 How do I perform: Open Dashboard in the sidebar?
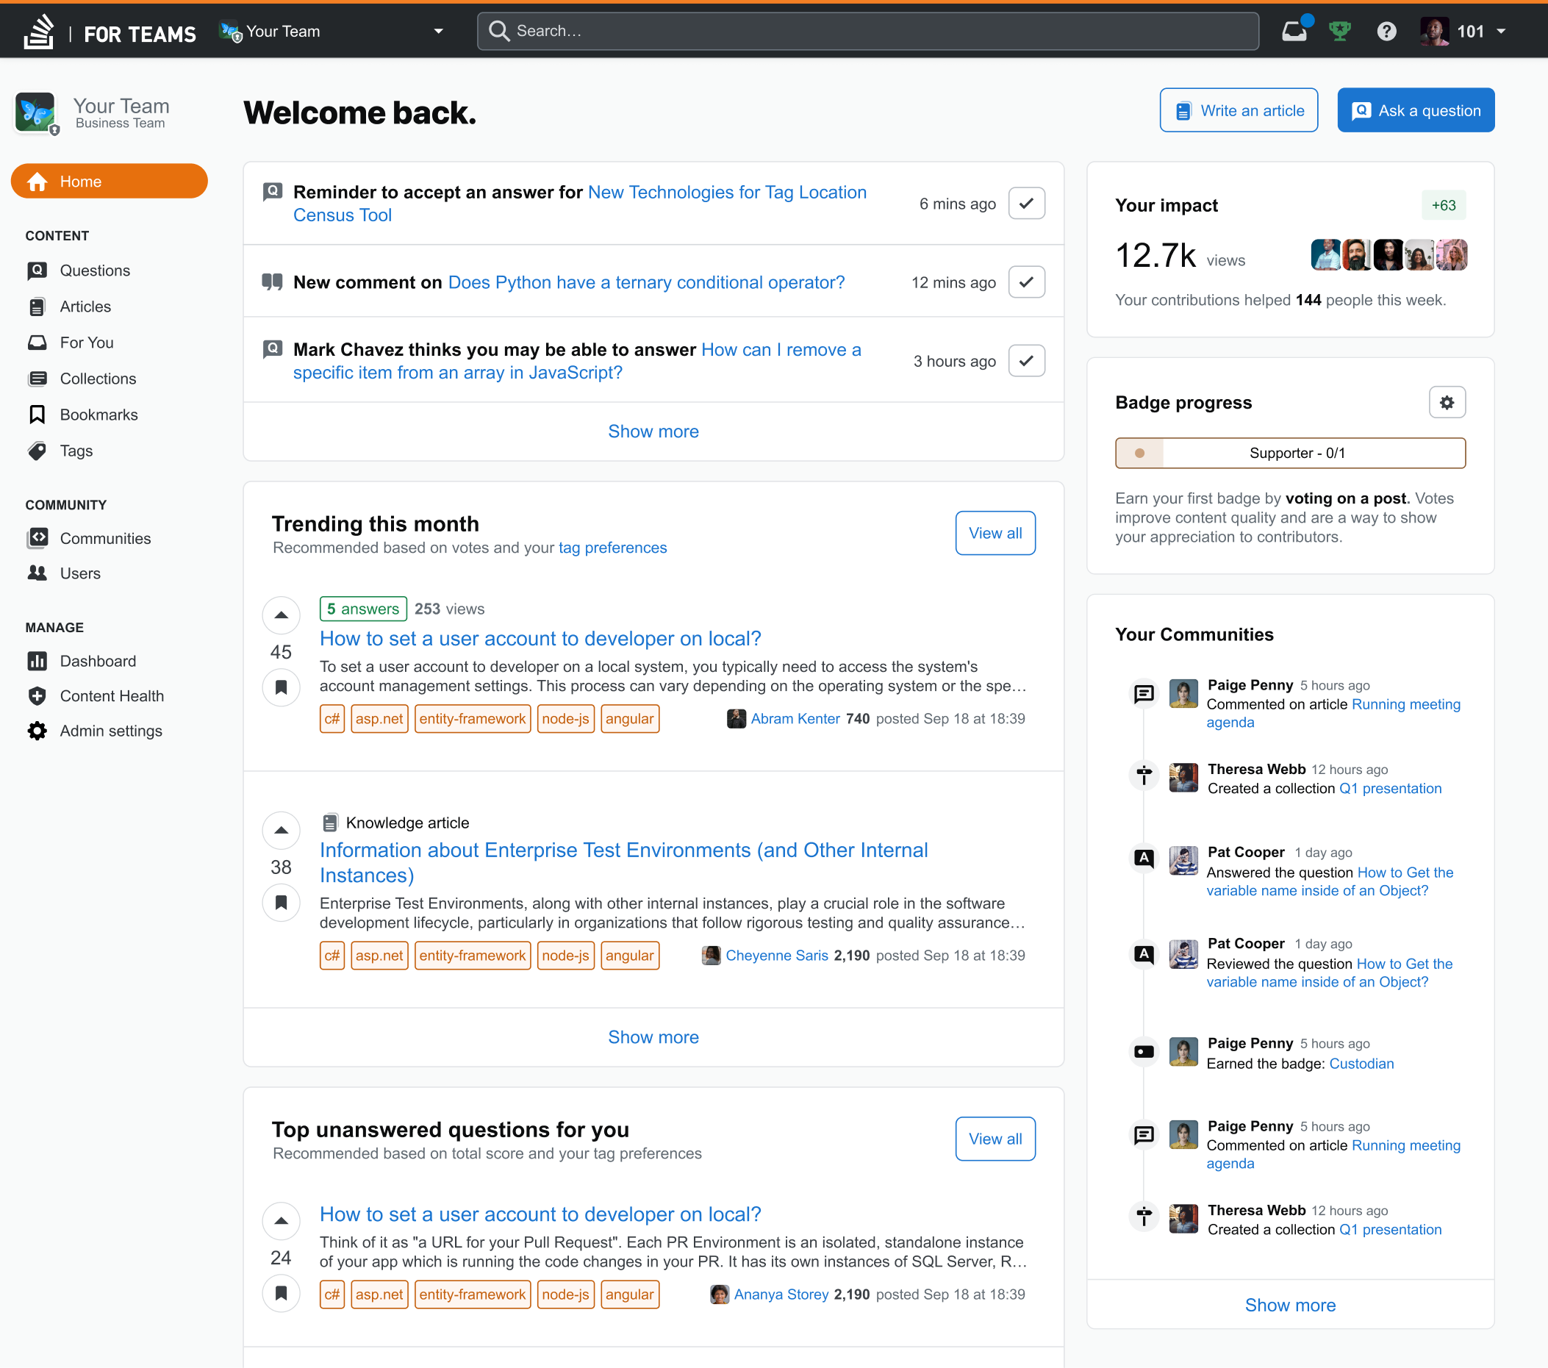click(98, 662)
